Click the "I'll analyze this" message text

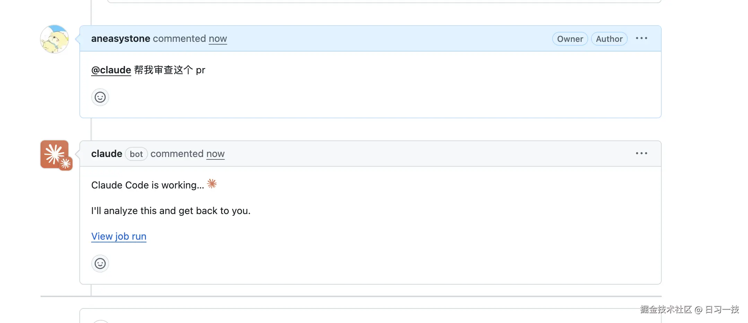coord(171,211)
